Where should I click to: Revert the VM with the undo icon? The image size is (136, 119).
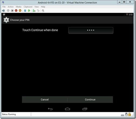pyautogui.click(x=38, y=11)
